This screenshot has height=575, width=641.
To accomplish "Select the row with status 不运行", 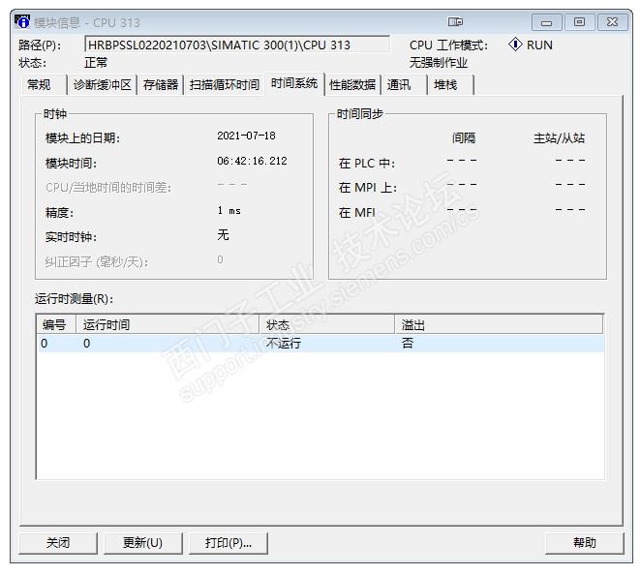I will 320,344.
